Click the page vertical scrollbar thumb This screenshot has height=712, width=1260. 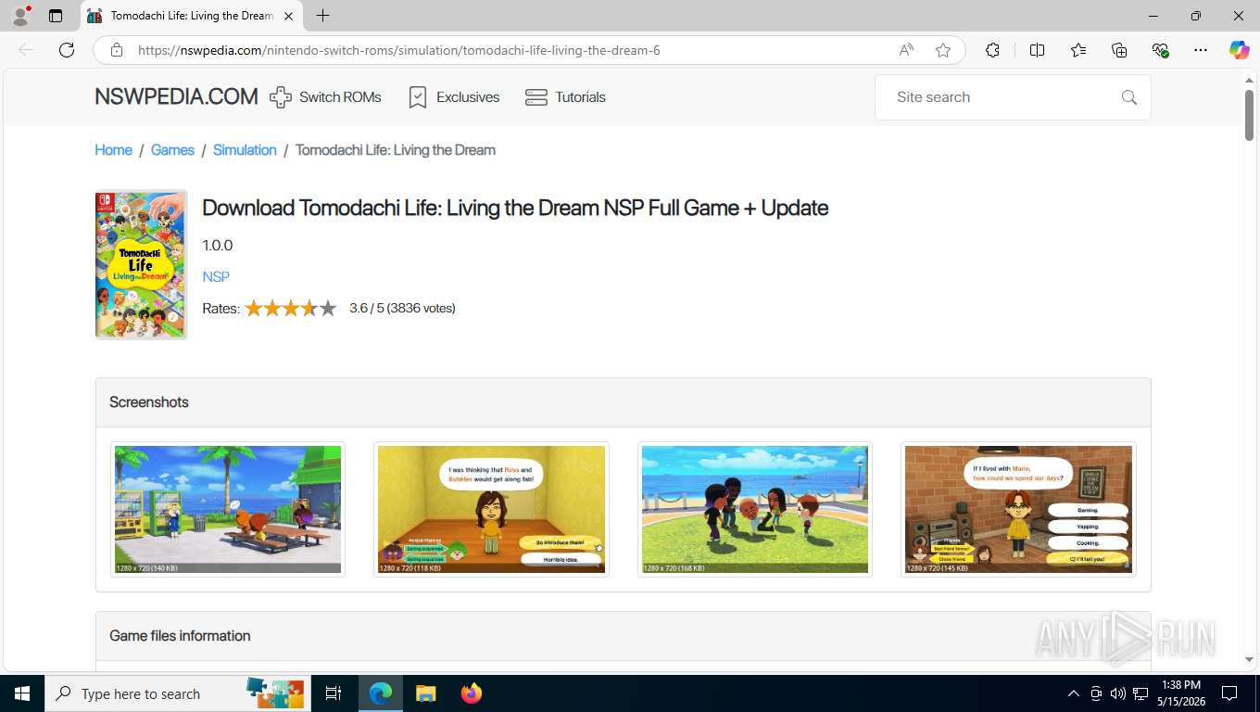(x=1249, y=115)
